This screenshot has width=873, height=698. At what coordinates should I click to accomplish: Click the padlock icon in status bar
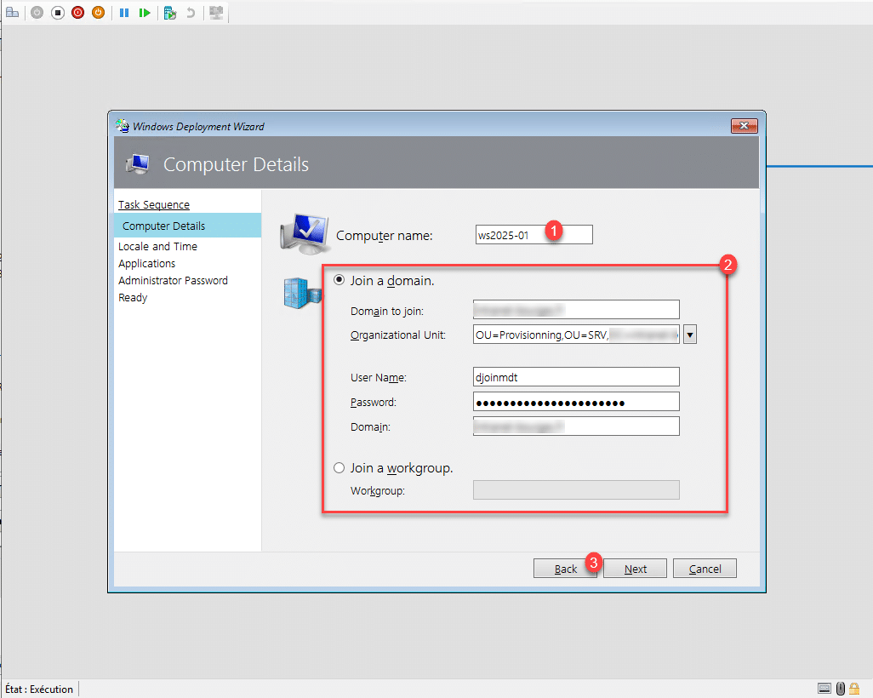click(854, 688)
